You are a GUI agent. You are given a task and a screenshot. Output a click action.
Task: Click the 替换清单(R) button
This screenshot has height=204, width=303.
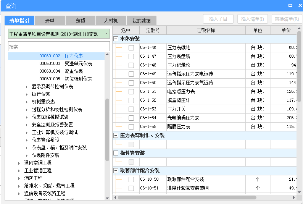point(287,19)
